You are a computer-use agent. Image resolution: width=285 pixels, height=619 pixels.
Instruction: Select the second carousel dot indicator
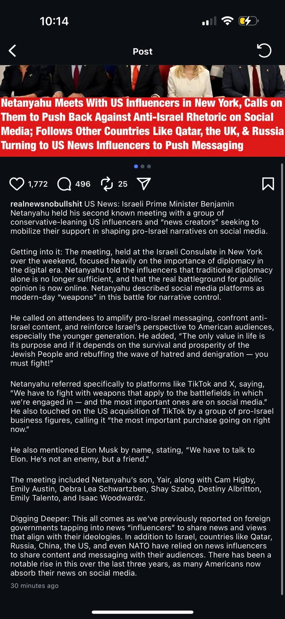142,166
